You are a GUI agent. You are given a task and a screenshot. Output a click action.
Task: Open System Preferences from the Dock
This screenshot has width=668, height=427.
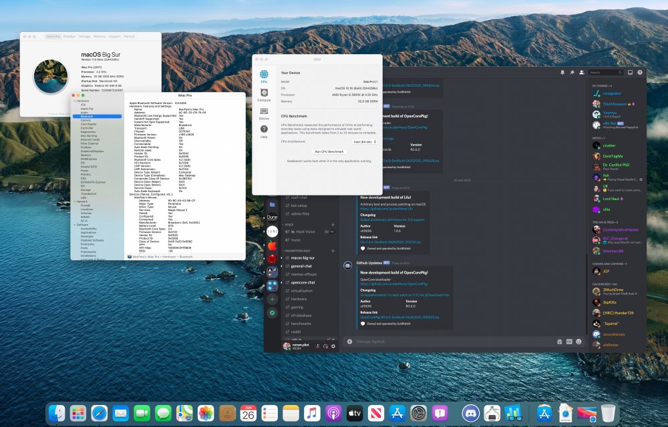click(419, 413)
